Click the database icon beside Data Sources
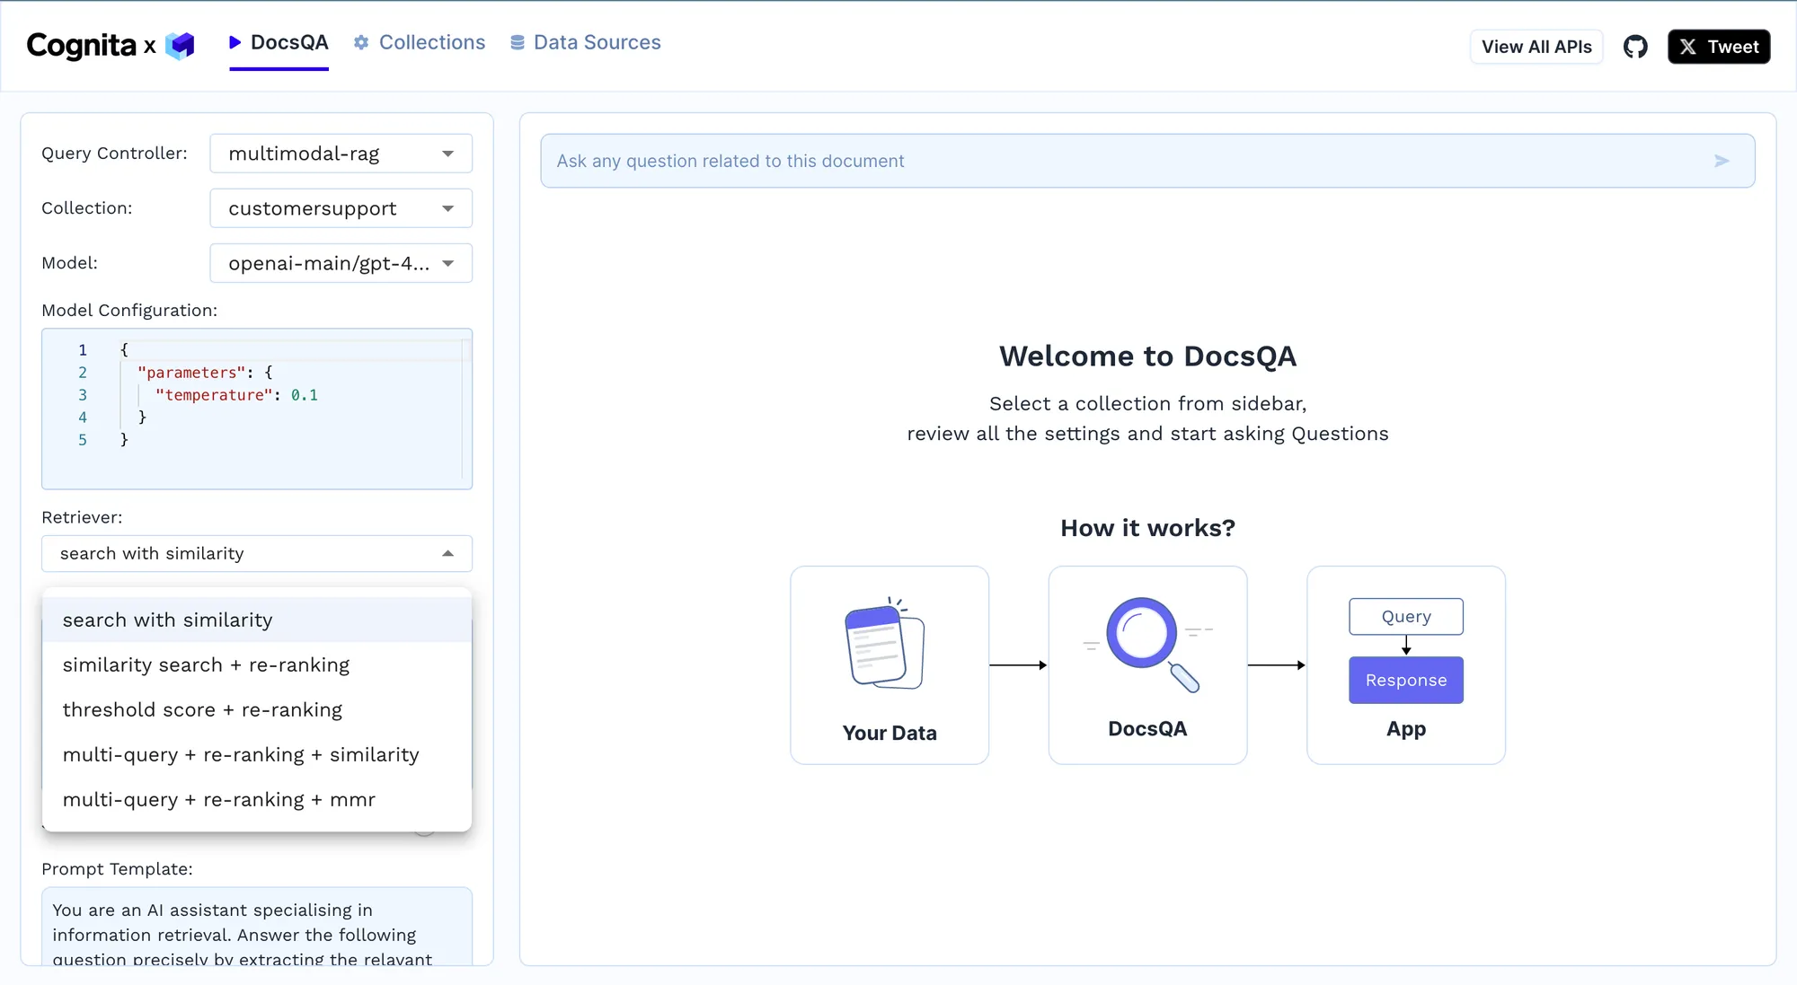Viewport: 1797px width, 985px height. [518, 42]
